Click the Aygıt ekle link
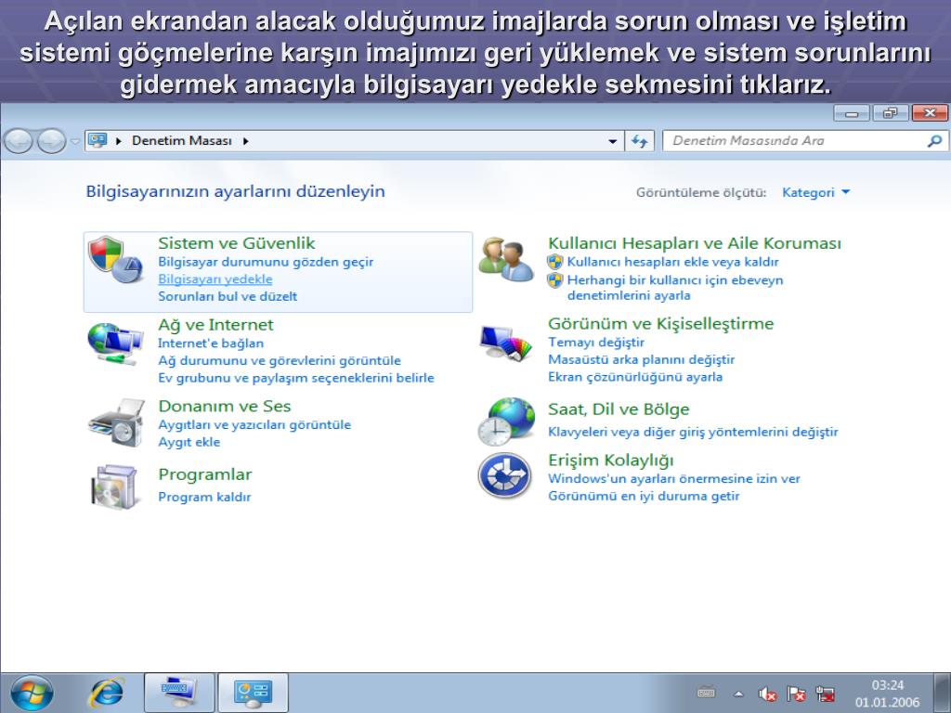The image size is (951, 713). click(x=189, y=442)
